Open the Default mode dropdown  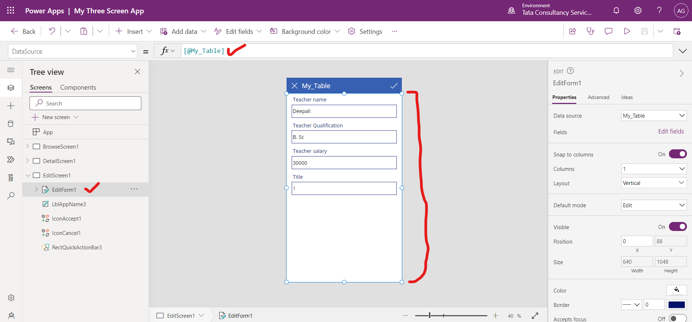tap(654, 205)
